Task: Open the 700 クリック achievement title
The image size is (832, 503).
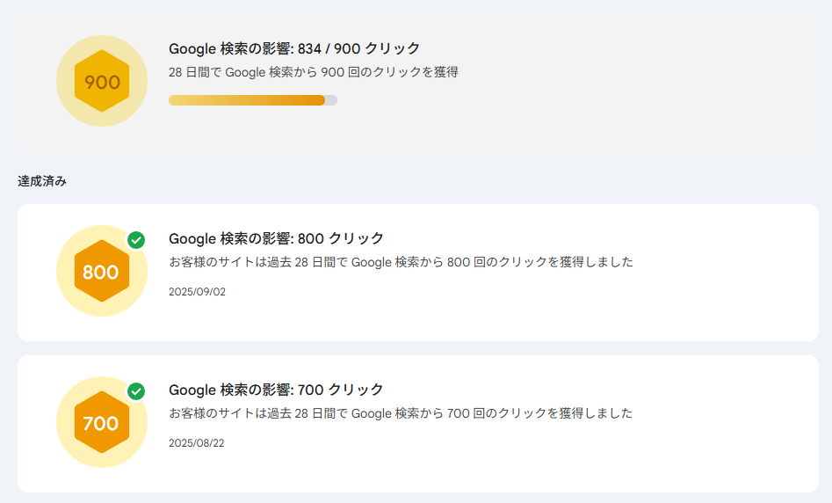Action: pyautogui.click(x=276, y=390)
